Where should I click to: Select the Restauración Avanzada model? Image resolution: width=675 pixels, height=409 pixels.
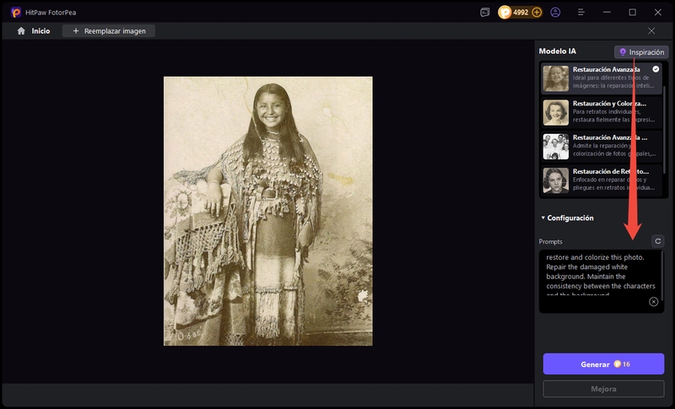601,78
